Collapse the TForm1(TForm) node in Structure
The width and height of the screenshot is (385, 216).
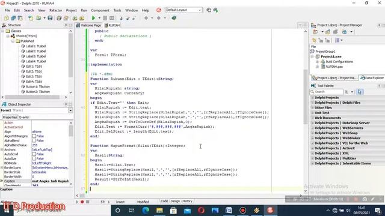coord(8,36)
